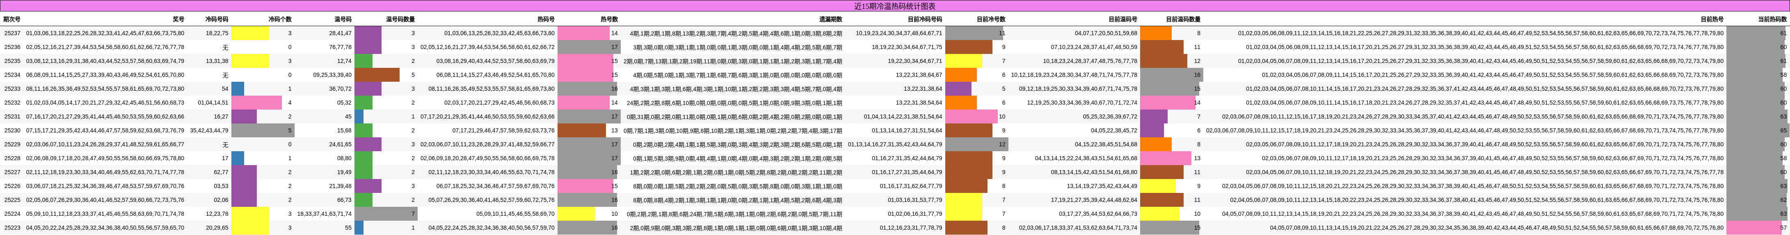Image resolution: width=1790 pixels, height=235 pixels.
Task: Click the 目前冷号码 column header
Action: 928,19
